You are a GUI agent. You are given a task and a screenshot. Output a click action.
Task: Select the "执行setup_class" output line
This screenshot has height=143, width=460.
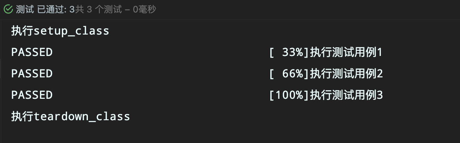pyautogui.click(x=60, y=31)
